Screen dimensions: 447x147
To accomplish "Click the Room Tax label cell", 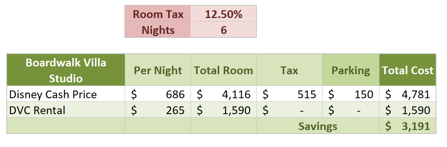I will [x=158, y=13].
